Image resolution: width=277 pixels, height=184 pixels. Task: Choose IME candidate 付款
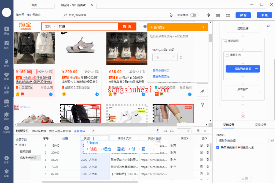click(92, 149)
